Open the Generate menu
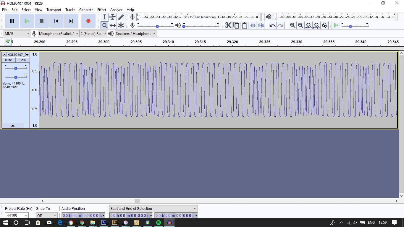 86,10
